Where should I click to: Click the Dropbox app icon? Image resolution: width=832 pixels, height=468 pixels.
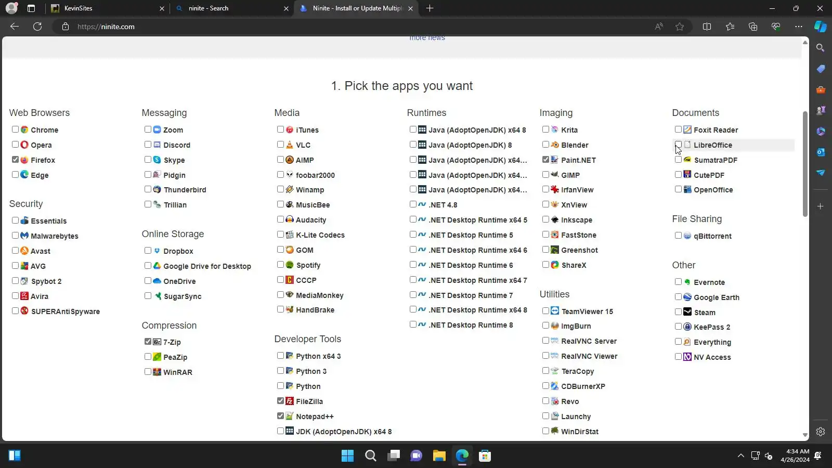[x=157, y=251]
